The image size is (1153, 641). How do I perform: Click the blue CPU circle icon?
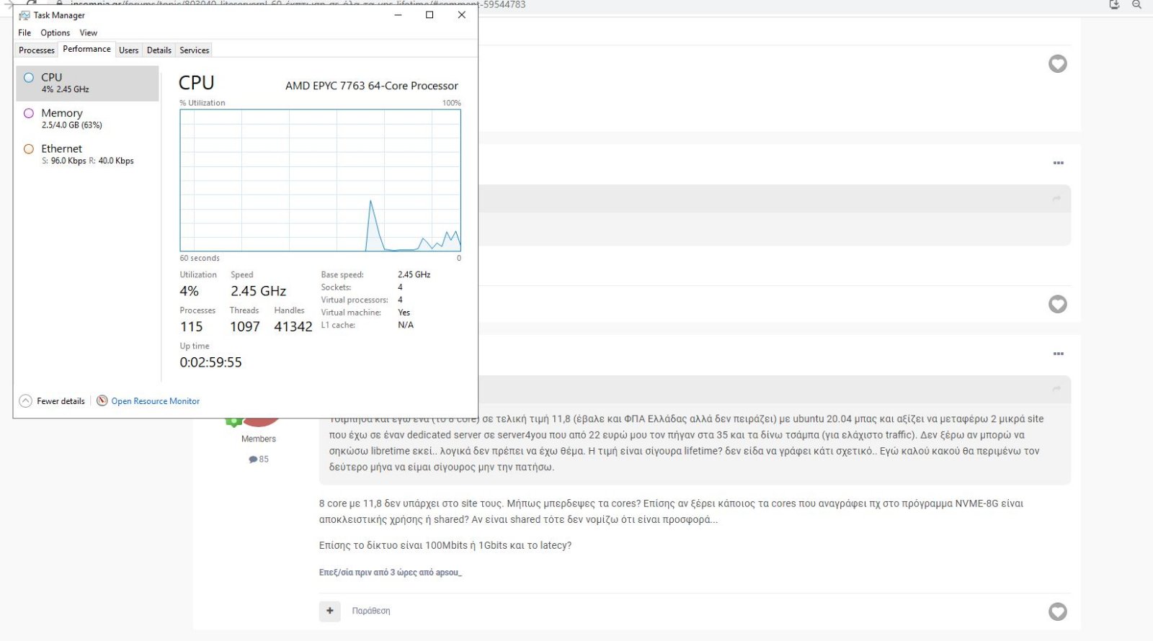tap(29, 77)
